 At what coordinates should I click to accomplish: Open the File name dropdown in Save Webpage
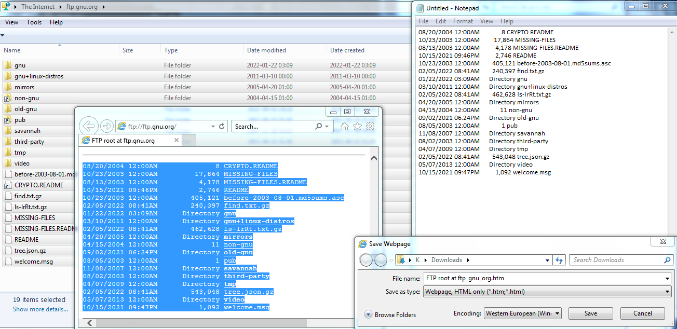[x=667, y=278]
